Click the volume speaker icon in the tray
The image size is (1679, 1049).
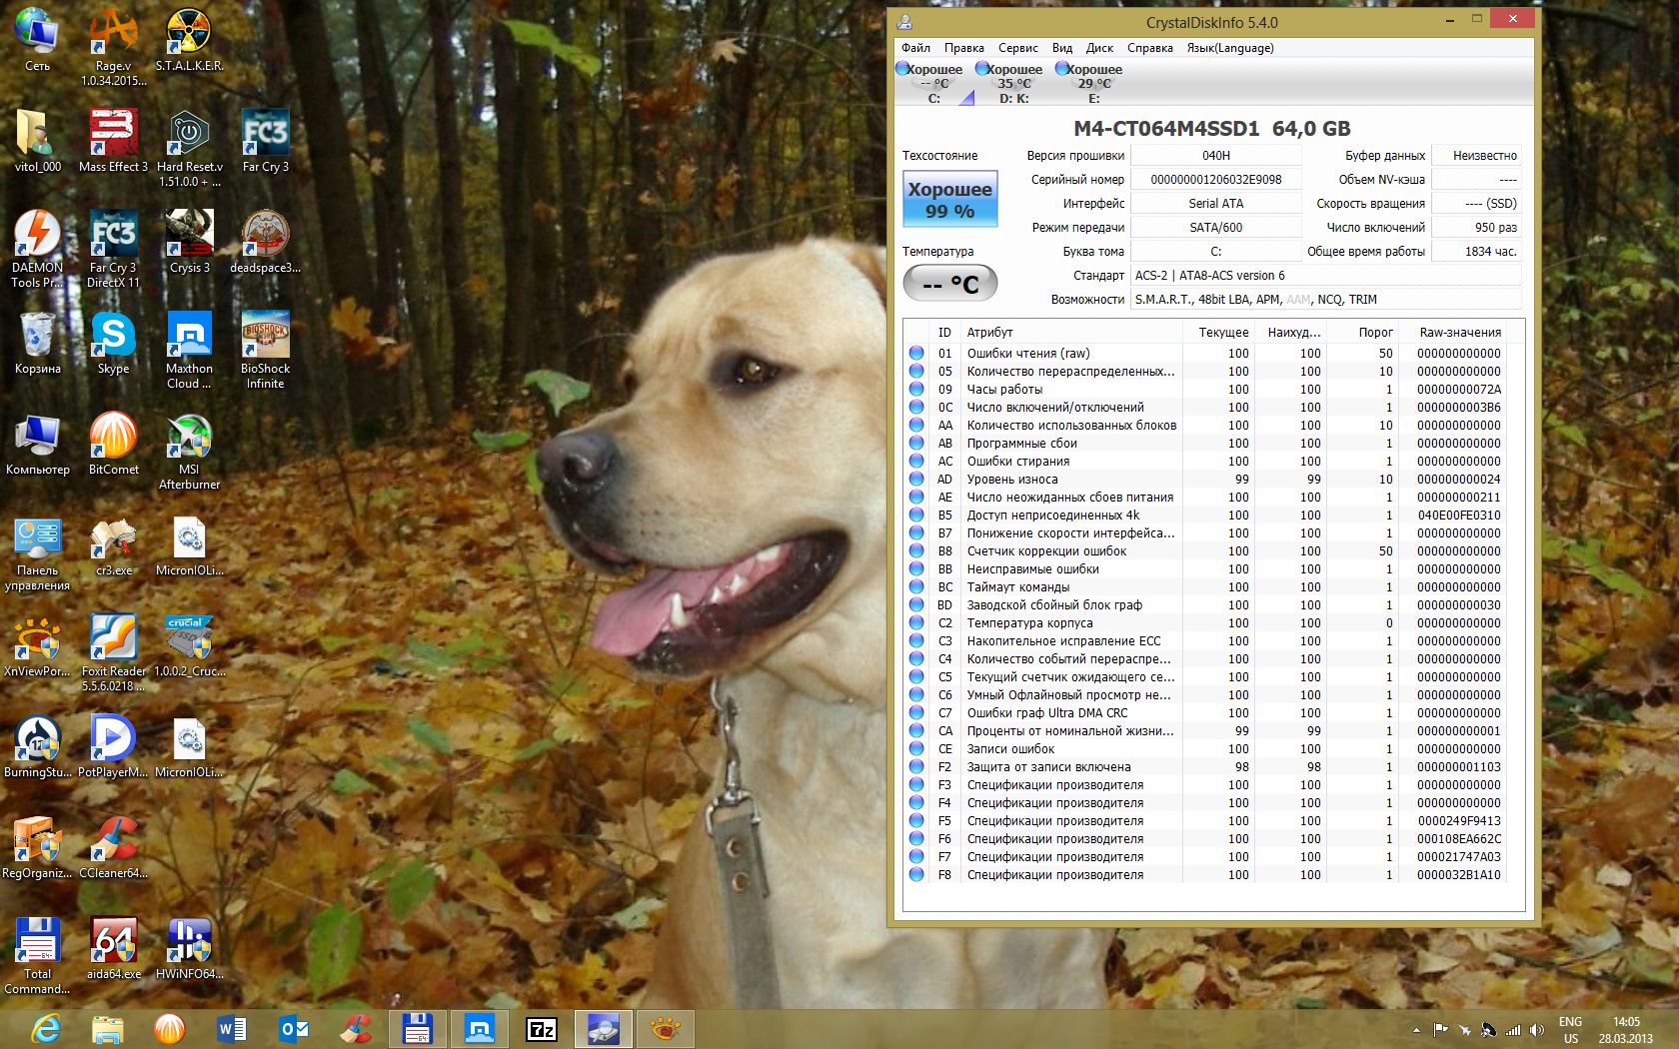point(1536,1029)
